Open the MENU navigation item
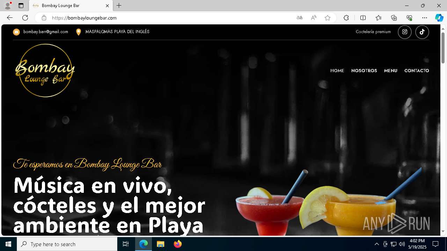Image resolution: width=447 pixels, height=251 pixels. tap(391, 71)
